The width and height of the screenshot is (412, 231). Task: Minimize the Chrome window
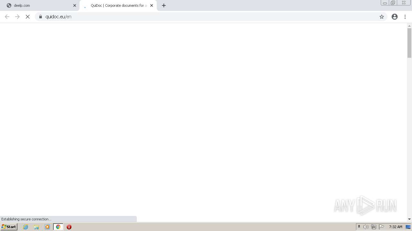385,3
